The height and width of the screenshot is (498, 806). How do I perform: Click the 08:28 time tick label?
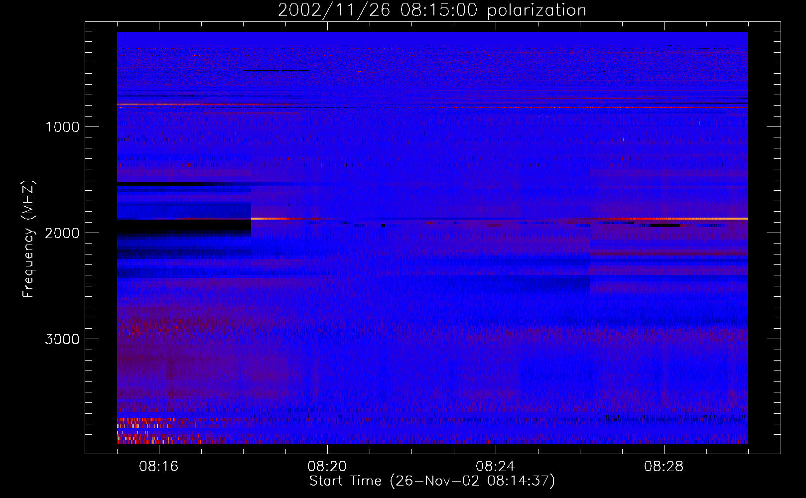click(x=664, y=467)
